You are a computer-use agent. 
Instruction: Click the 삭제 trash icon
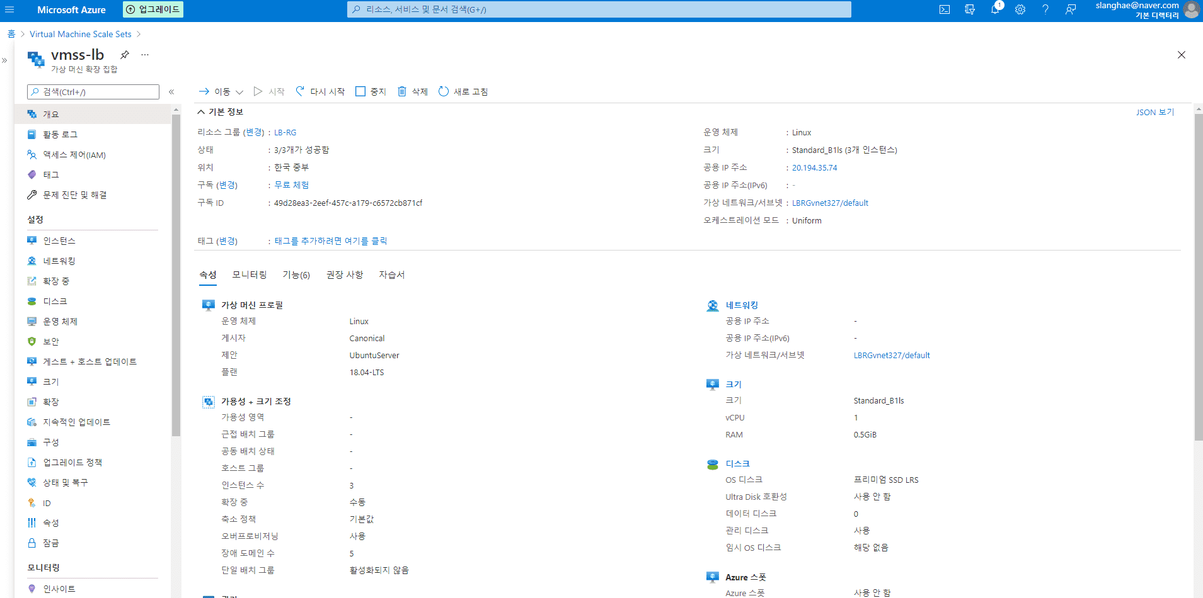coord(412,91)
